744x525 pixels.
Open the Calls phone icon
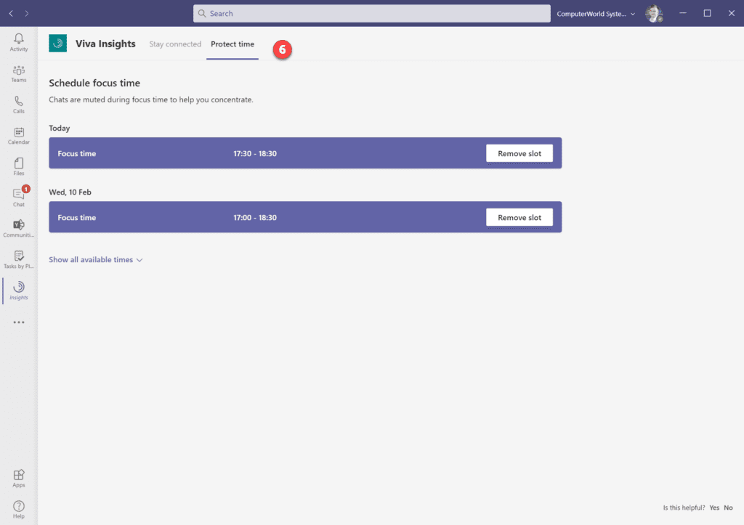(18, 105)
